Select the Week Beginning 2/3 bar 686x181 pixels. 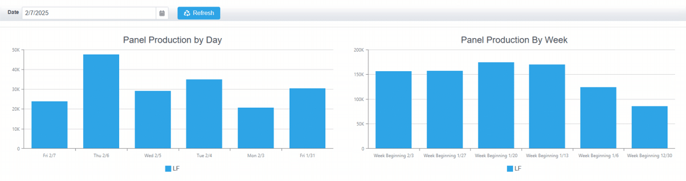(x=393, y=110)
